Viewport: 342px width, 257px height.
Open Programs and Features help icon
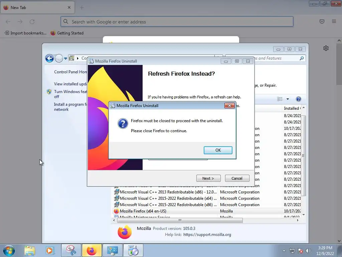click(x=298, y=99)
